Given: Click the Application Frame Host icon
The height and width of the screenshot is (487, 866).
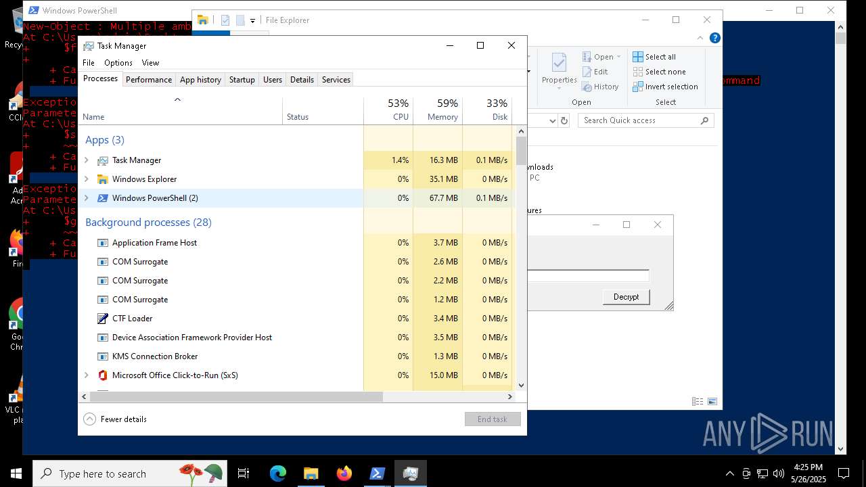Looking at the screenshot, I should coord(103,243).
